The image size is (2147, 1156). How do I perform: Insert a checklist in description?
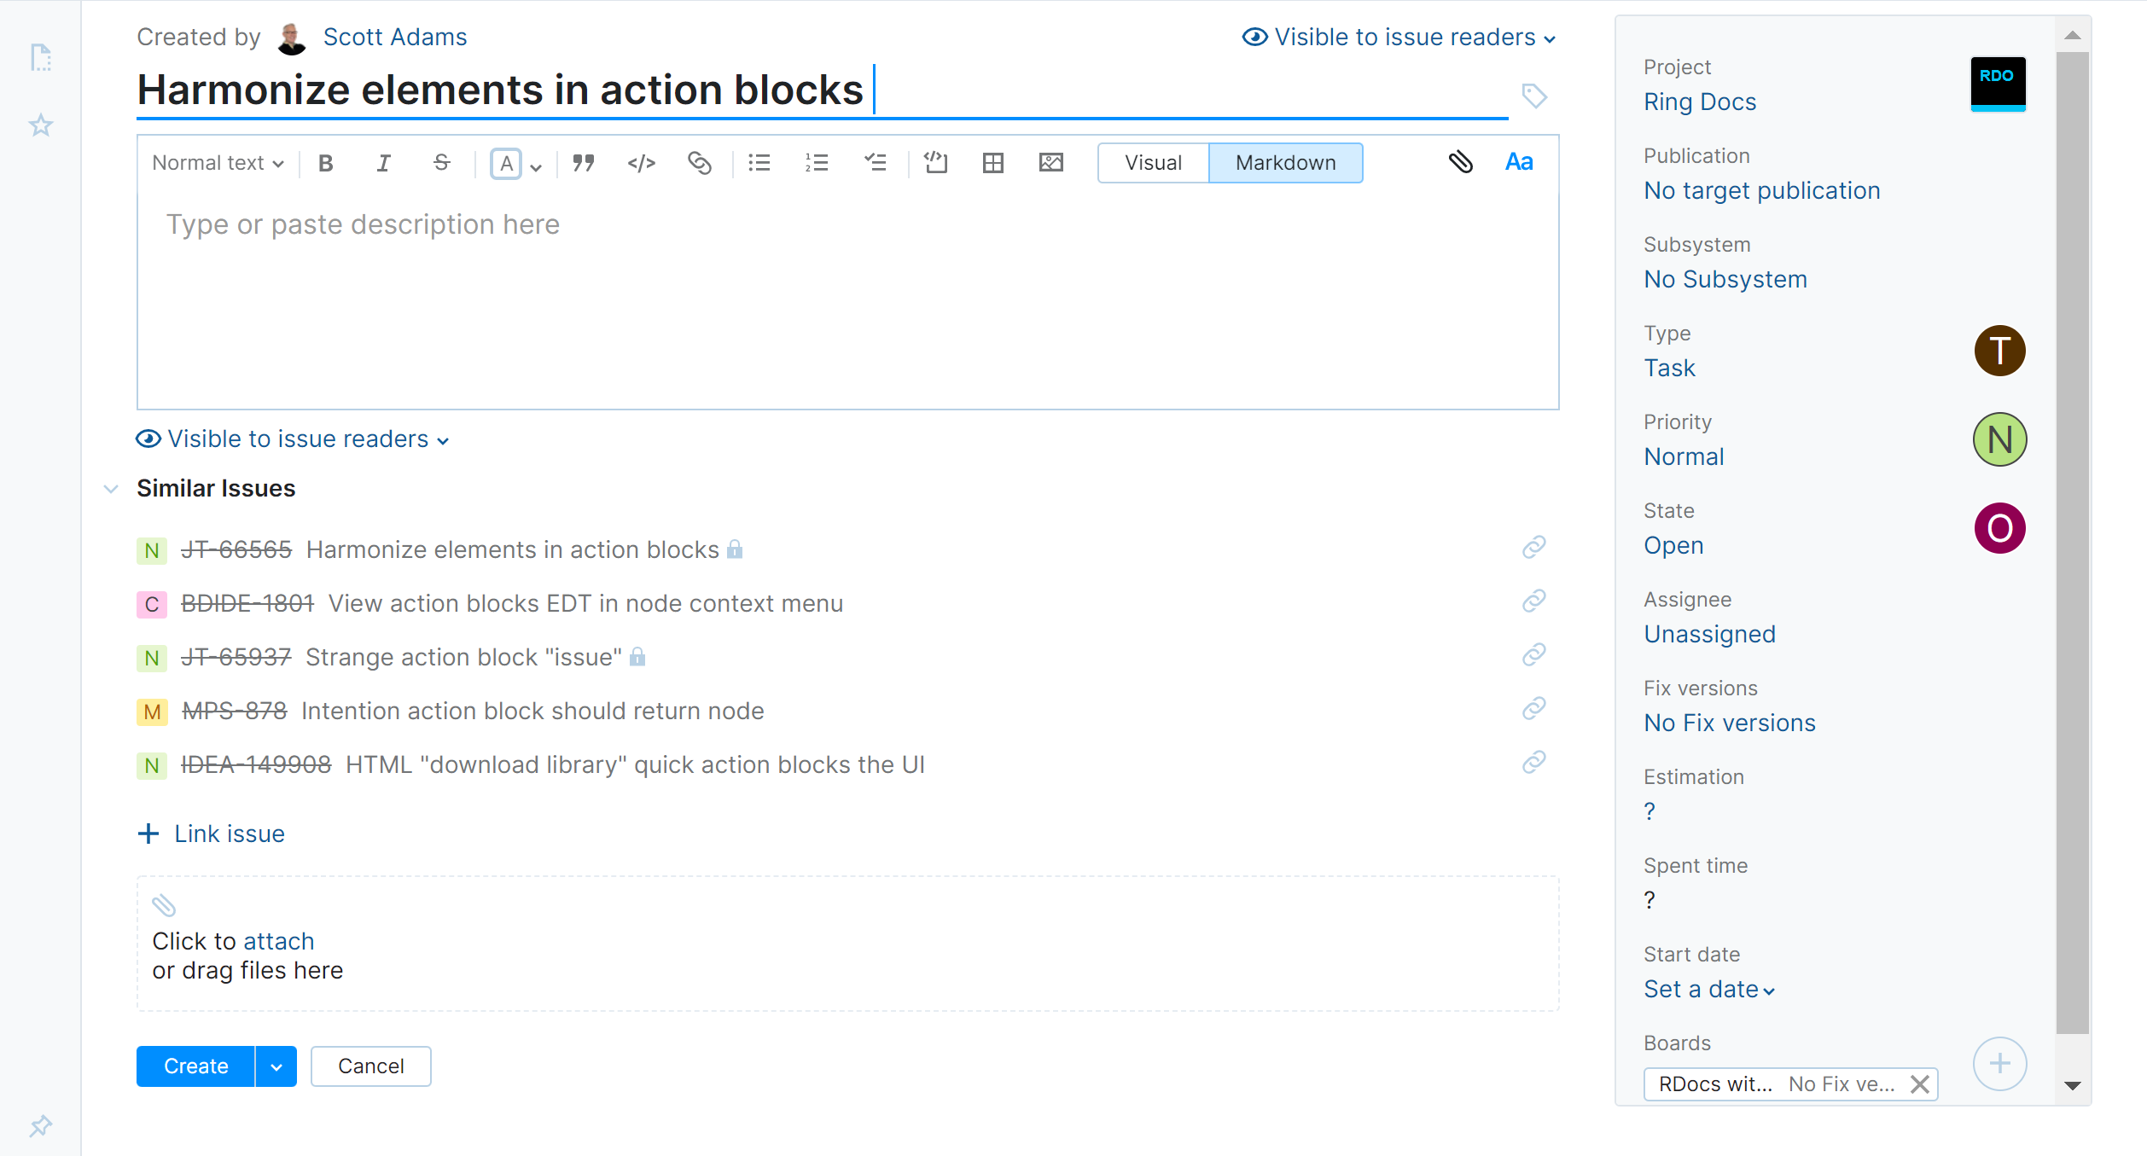coord(875,163)
